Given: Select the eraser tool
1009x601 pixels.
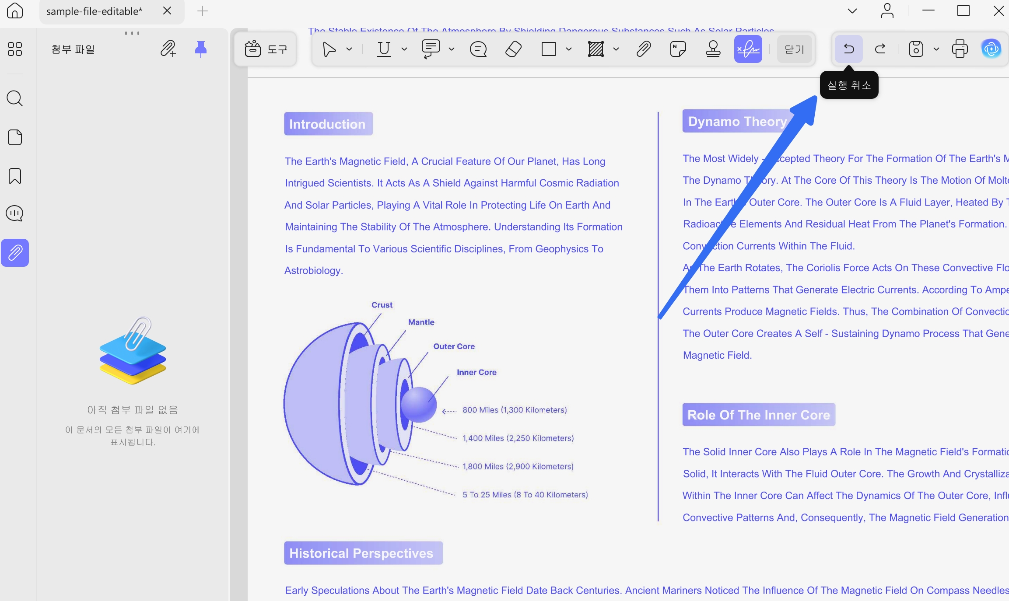Looking at the screenshot, I should pyautogui.click(x=513, y=49).
